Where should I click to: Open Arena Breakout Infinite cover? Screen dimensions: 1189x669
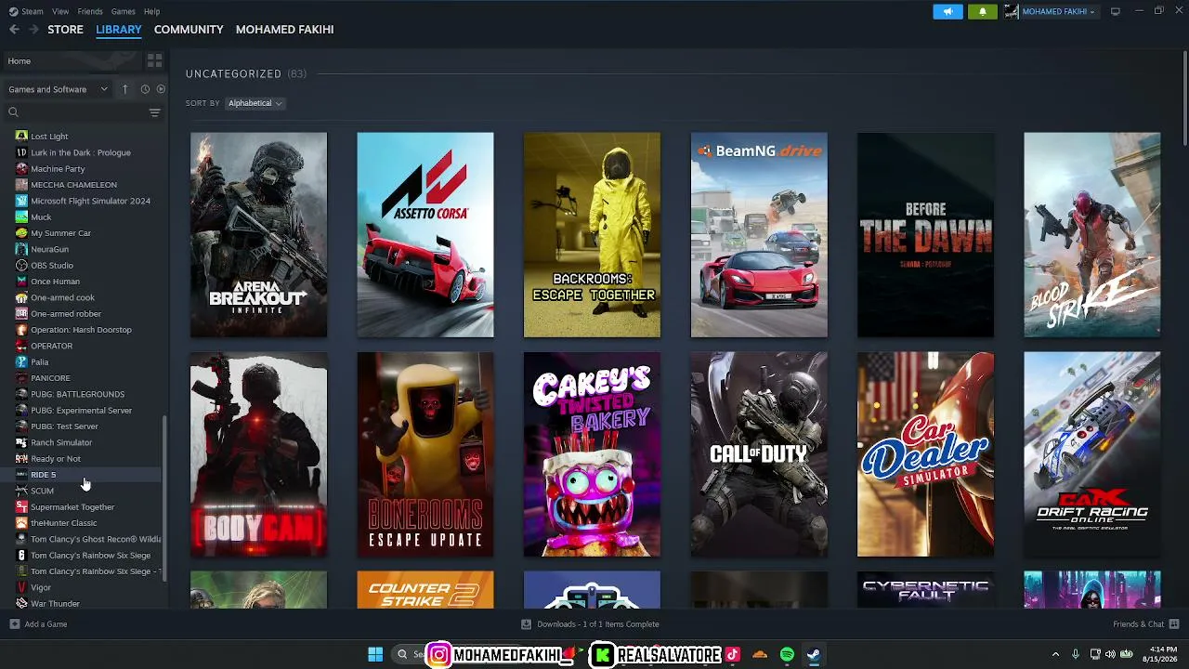pos(258,235)
